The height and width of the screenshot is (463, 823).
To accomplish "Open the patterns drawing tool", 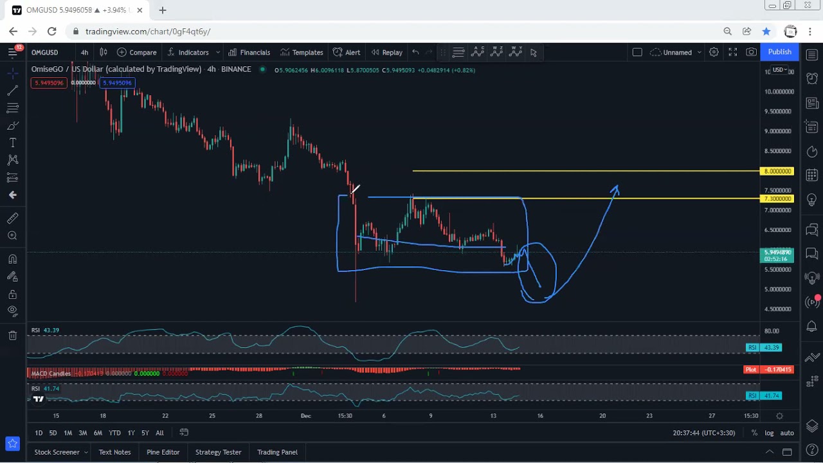I will coord(12,159).
